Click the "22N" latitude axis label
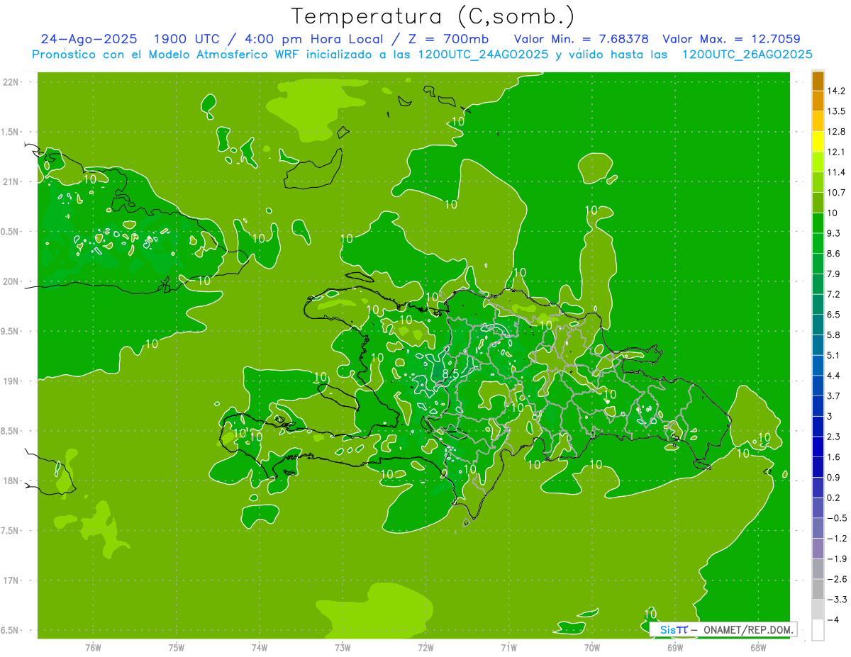The width and height of the screenshot is (851, 657). (10, 82)
